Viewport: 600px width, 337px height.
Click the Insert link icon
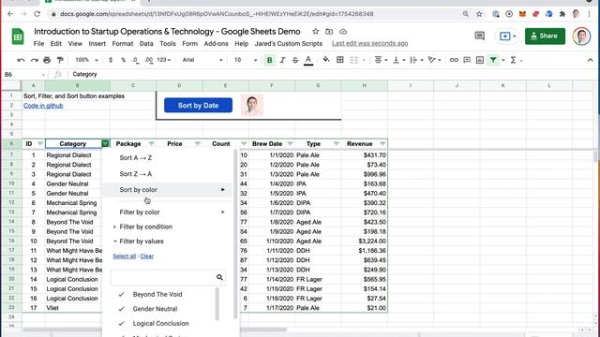click(x=454, y=60)
